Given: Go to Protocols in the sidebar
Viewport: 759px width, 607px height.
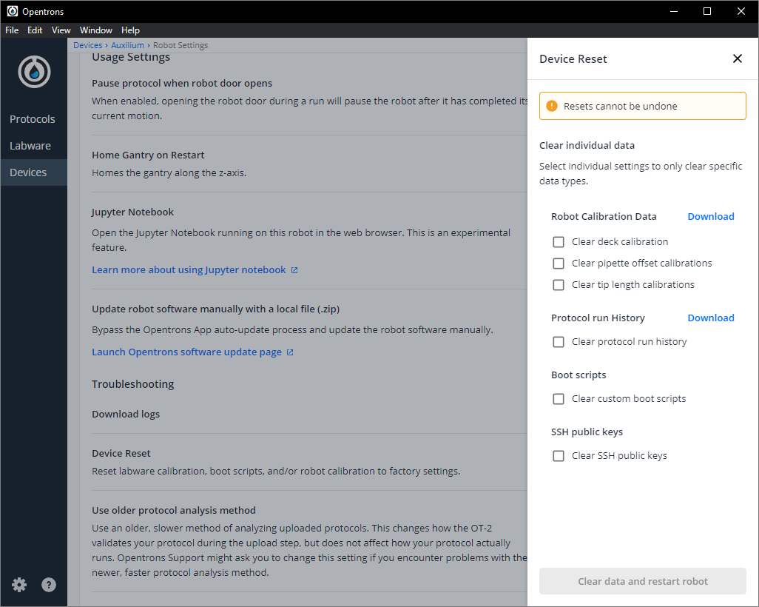Looking at the screenshot, I should (33, 119).
